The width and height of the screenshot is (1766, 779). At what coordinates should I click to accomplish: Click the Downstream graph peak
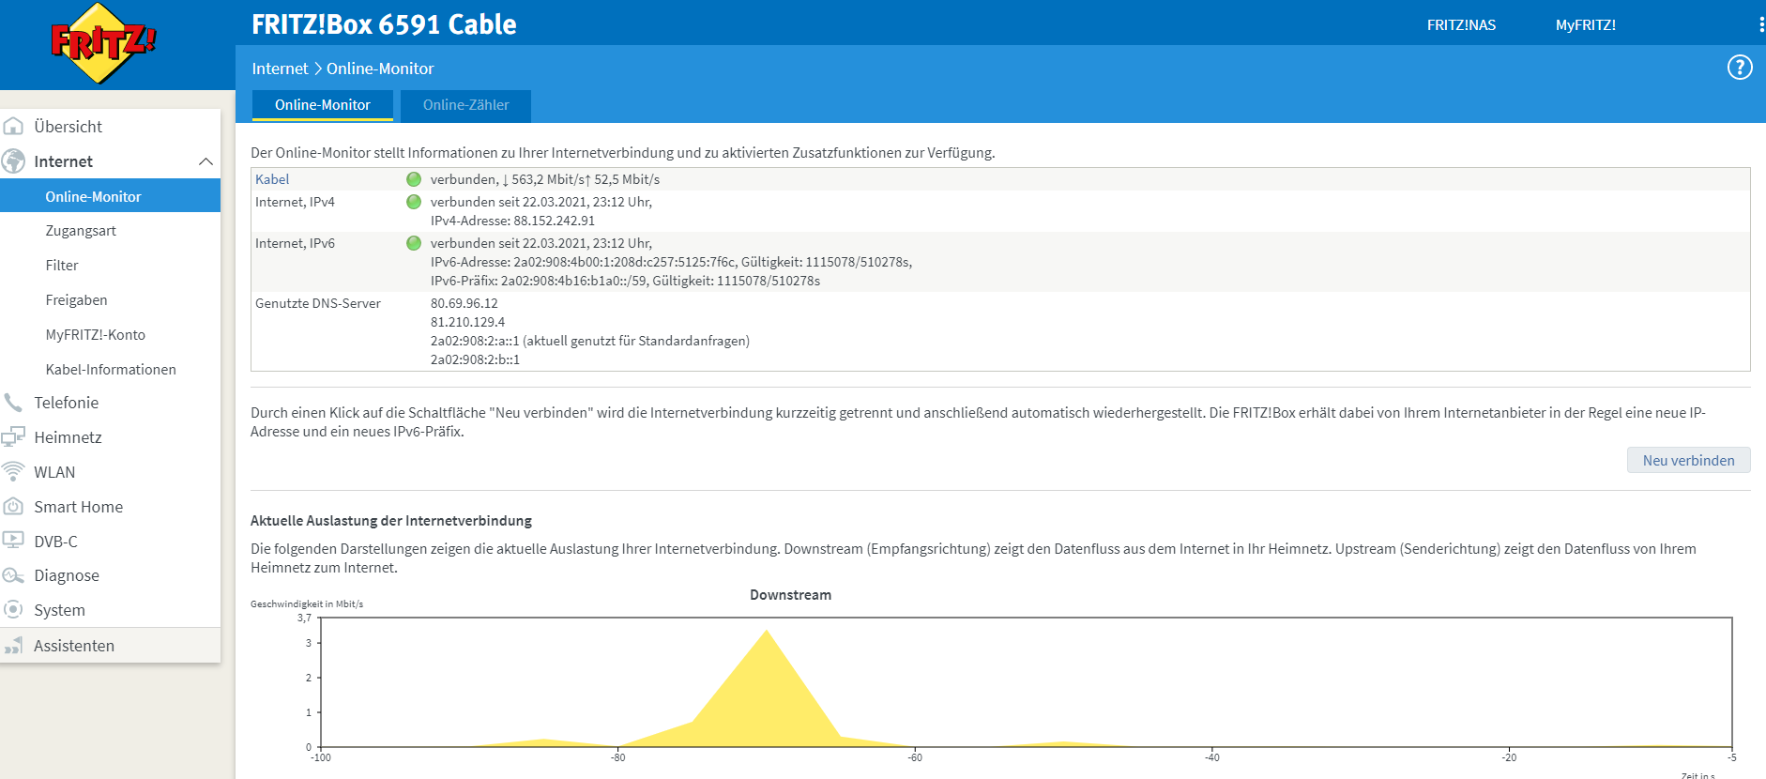click(767, 632)
